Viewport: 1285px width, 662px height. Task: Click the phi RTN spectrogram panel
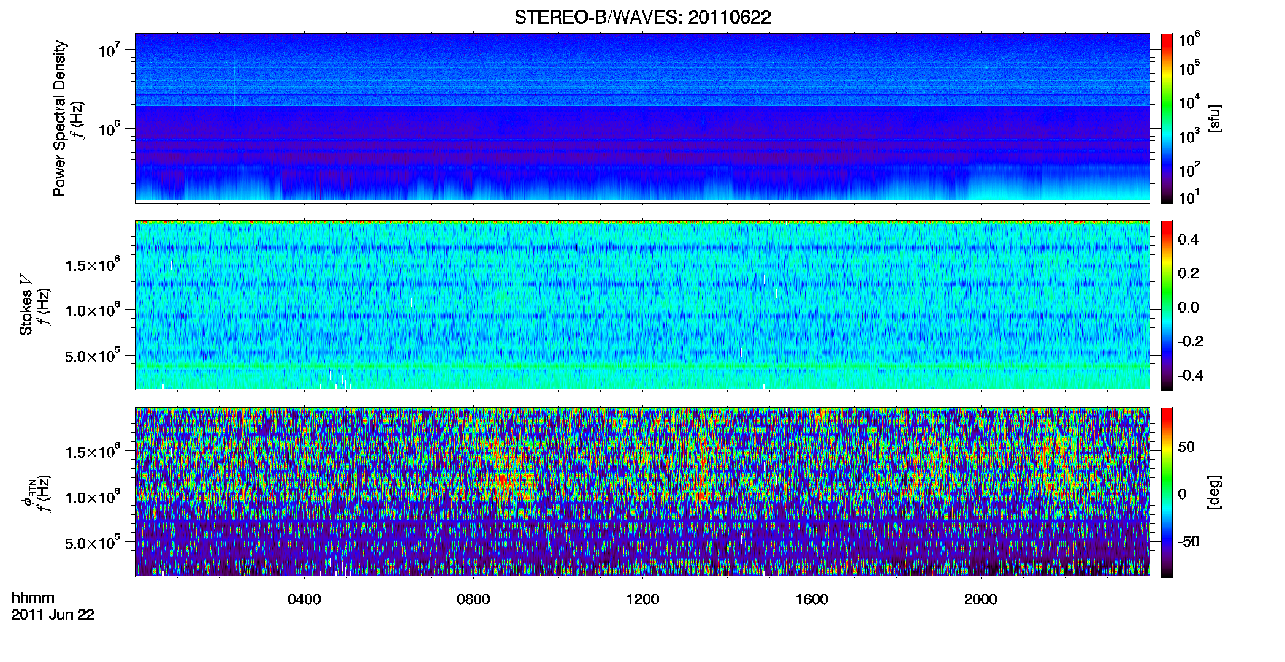click(642, 492)
